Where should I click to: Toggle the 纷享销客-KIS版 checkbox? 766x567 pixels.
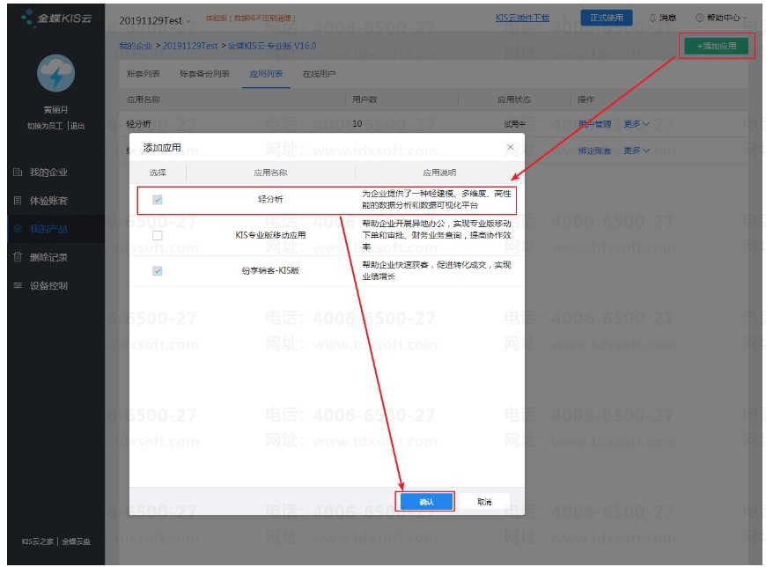point(158,271)
